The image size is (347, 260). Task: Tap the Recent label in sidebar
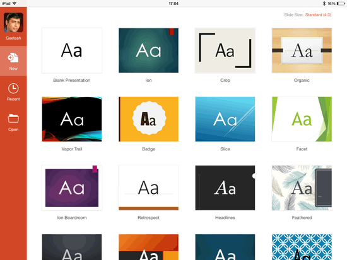(x=13, y=99)
